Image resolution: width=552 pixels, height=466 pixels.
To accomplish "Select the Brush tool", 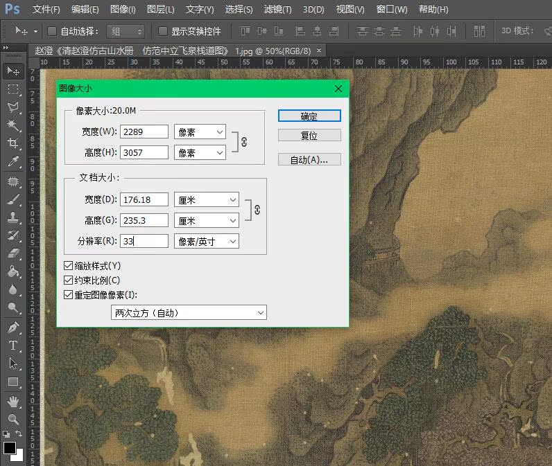I will [x=13, y=199].
